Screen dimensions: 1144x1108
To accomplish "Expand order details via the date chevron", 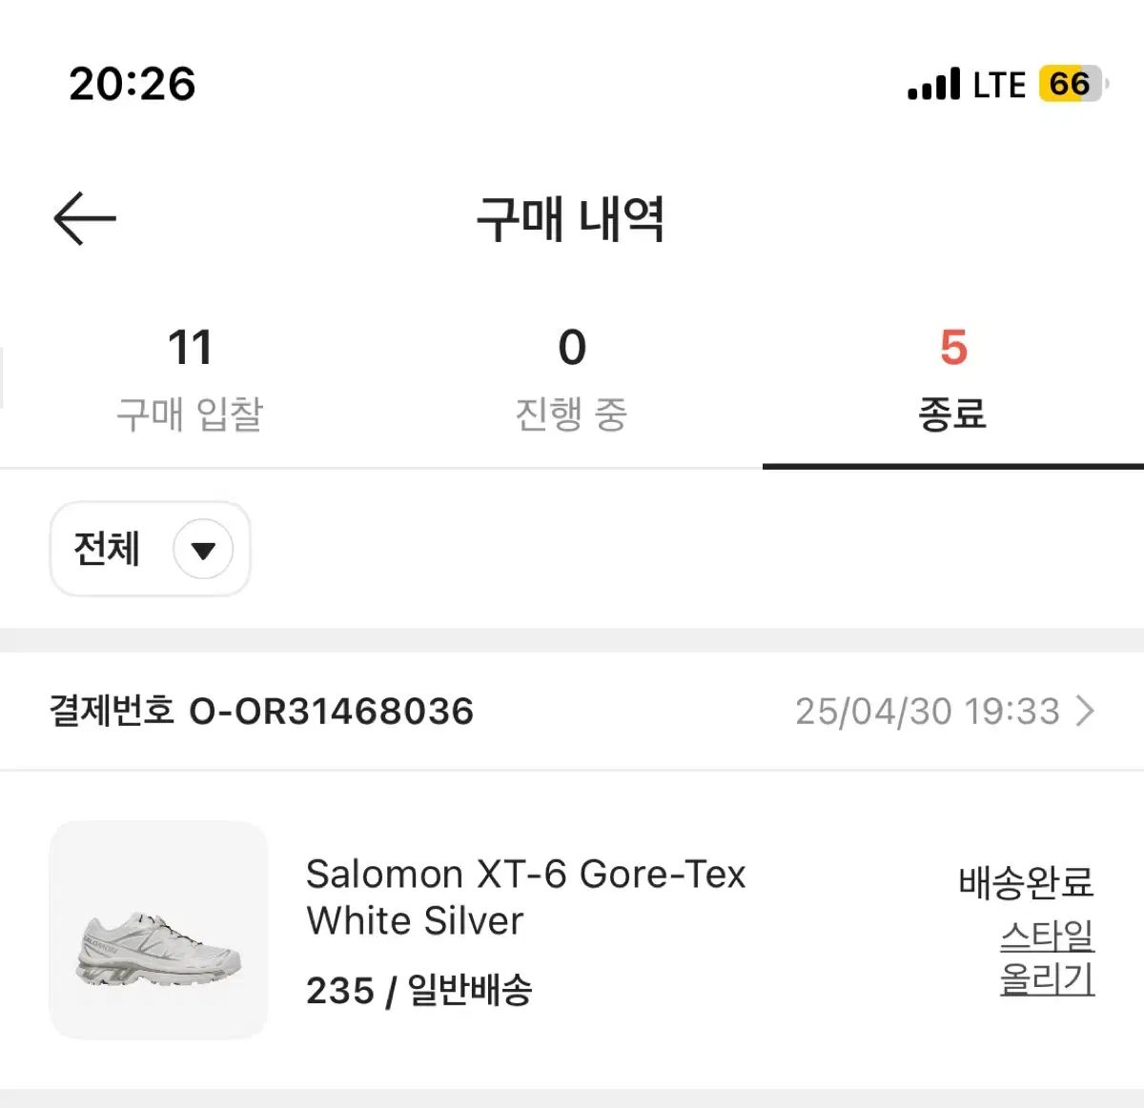I will click(x=1085, y=711).
